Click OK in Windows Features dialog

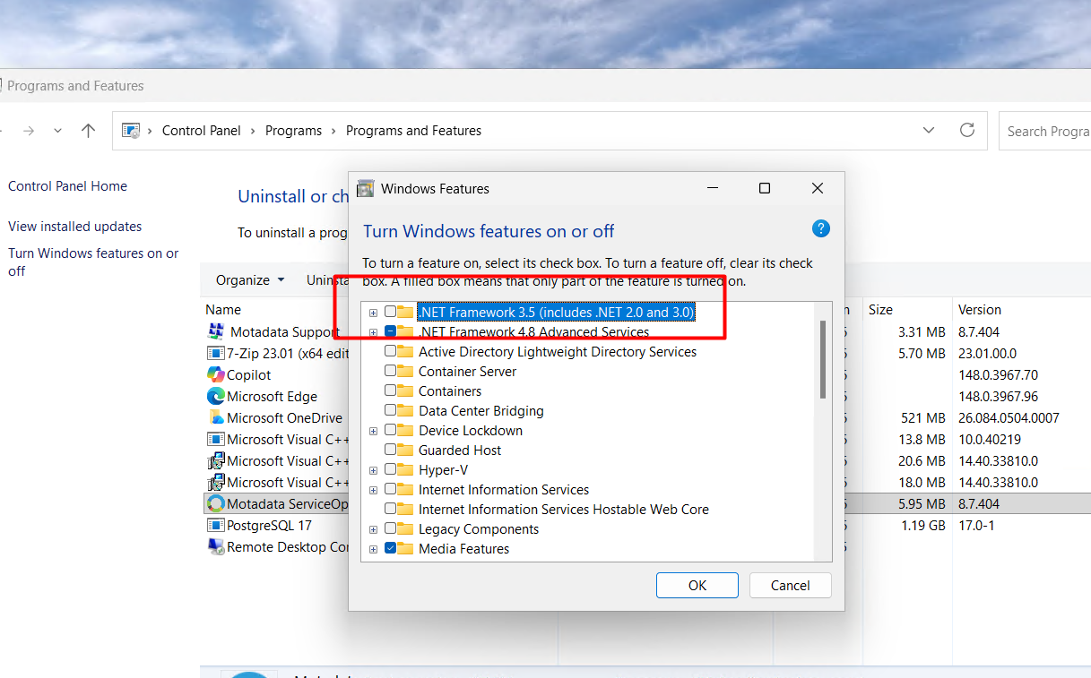pos(697,586)
